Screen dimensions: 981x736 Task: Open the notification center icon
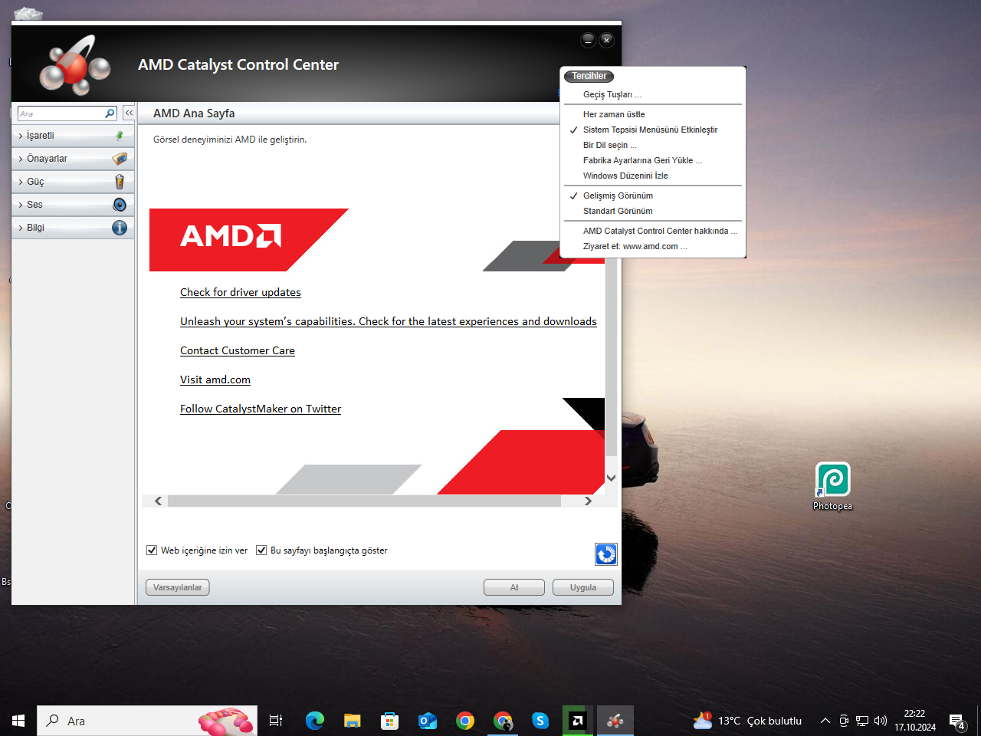[957, 721]
